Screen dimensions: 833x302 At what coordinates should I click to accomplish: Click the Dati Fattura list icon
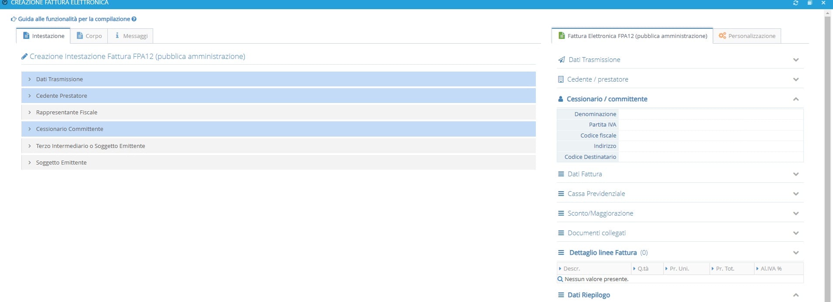(x=561, y=174)
